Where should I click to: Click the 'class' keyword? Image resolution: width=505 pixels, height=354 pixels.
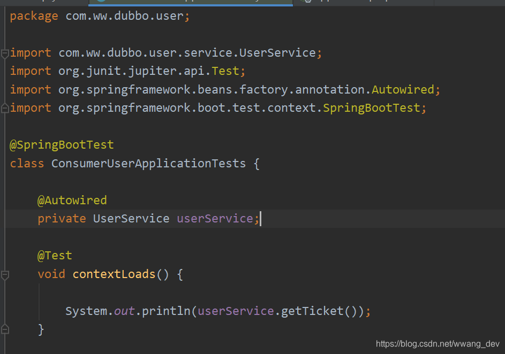click(27, 163)
